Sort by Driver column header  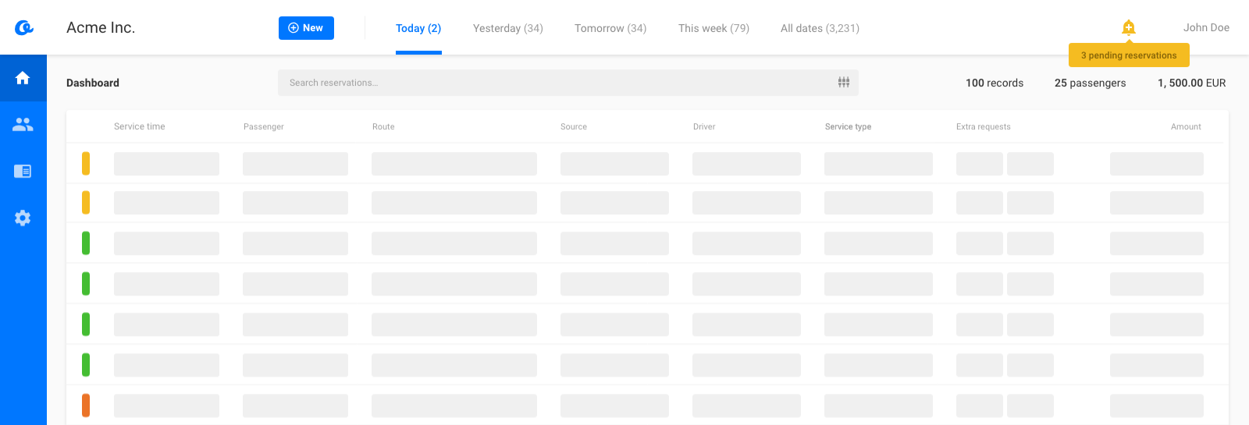[x=704, y=126]
